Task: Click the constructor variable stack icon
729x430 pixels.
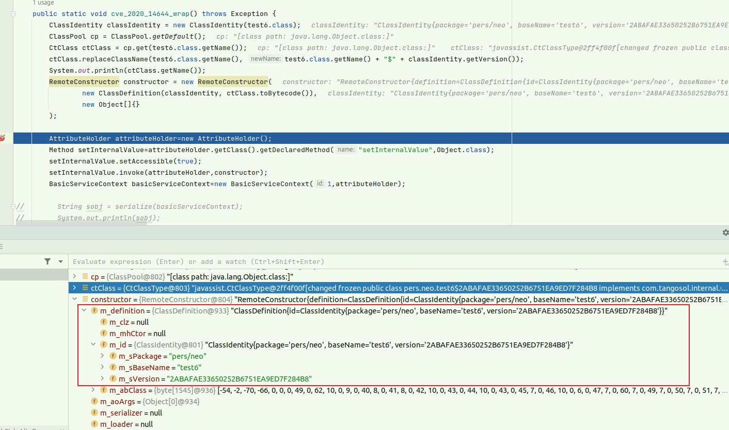Action: [x=85, y=299]
